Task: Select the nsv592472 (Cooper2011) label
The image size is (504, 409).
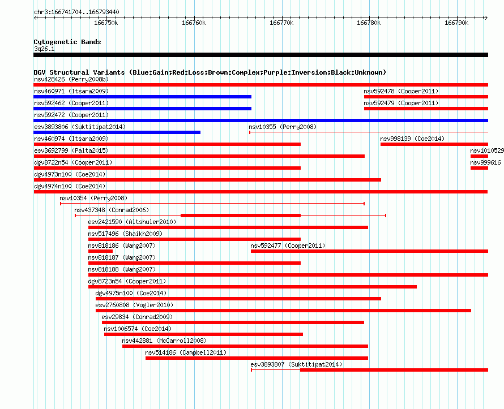Action: point(71,115)
